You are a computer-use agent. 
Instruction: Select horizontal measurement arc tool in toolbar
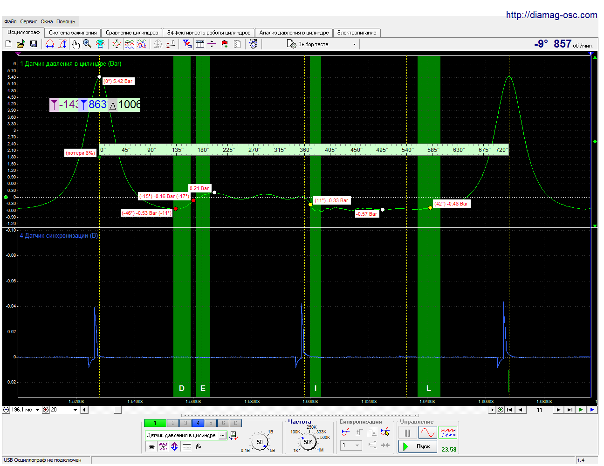pos(50,44)
